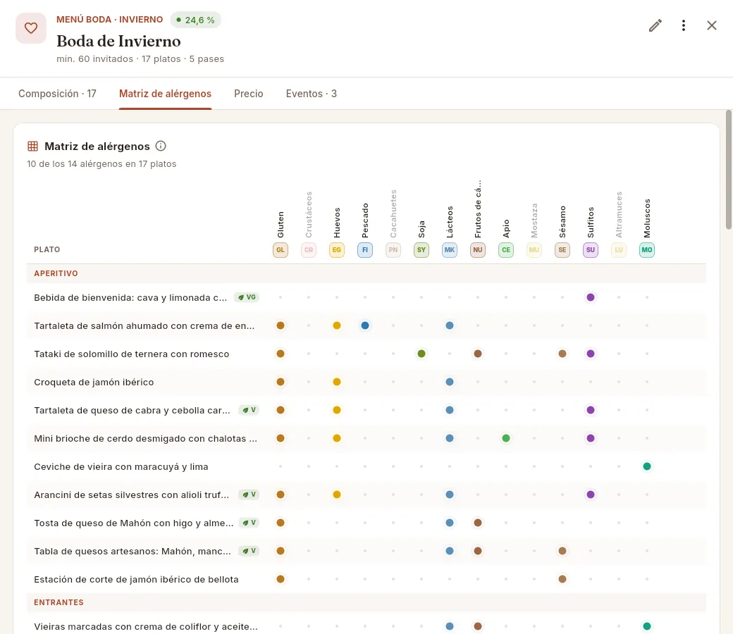Click the SU sulfitos allergen badge

(x=591, y=250)
